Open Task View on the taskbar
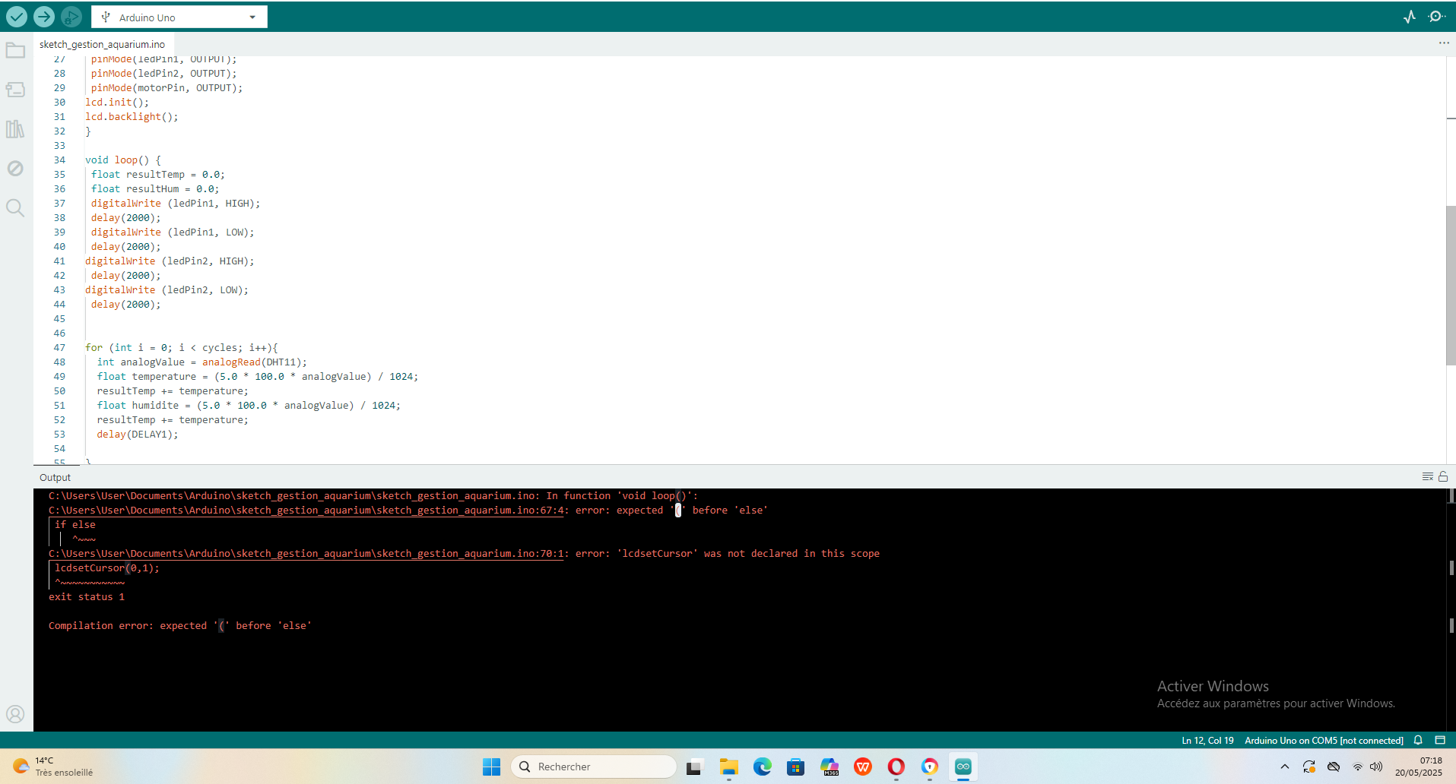This screenshot has height=784, width=1456. click(x=693, y=767)
